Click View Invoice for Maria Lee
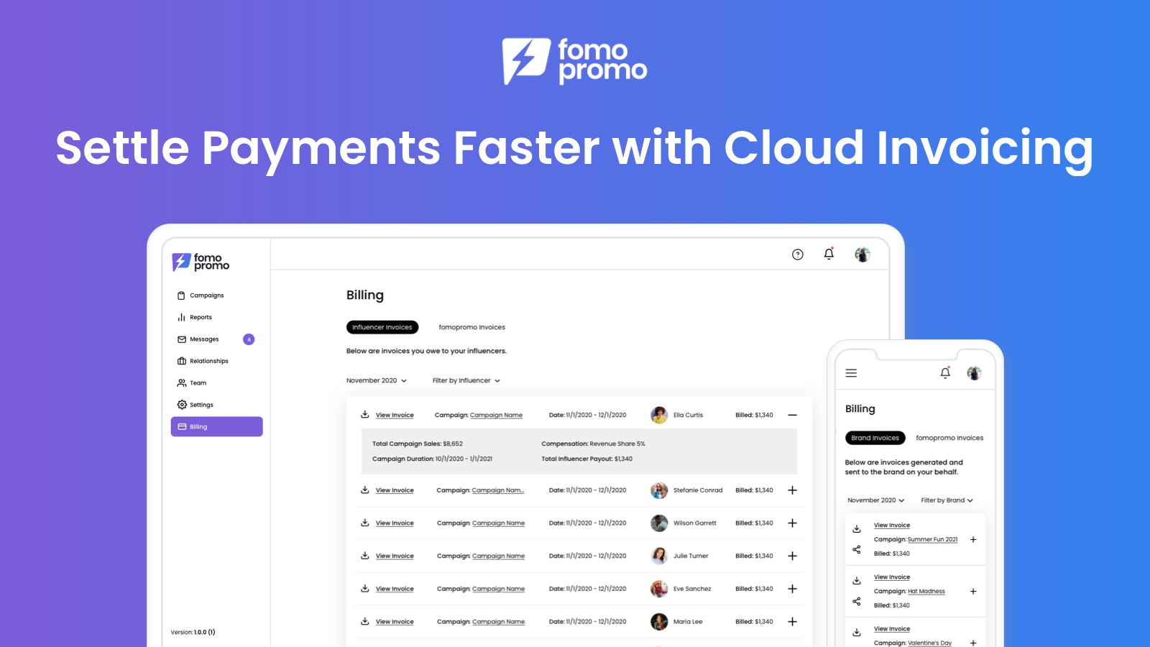The image size is (1150, 647). click(x=395, y=622)
